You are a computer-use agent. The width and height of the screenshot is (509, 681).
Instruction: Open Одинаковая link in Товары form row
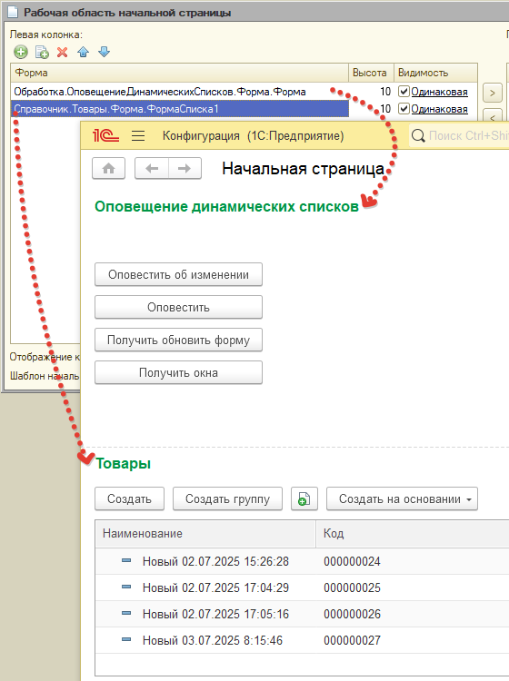point(439,109)
